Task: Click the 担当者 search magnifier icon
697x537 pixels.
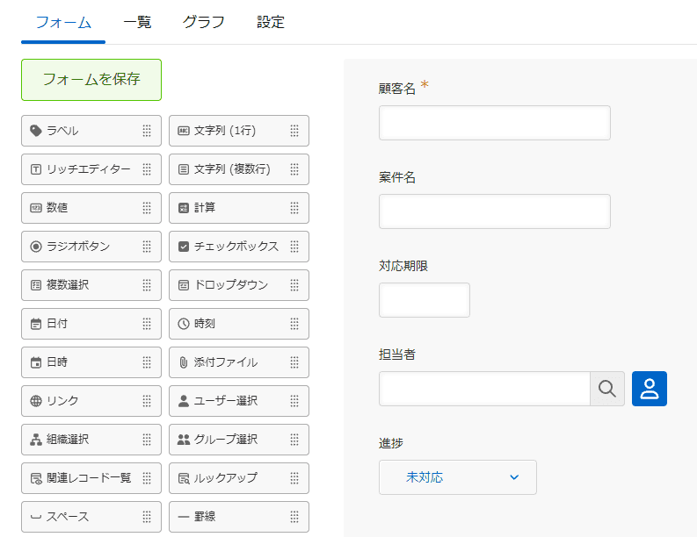Action: pyautogui.click(x=607, y=389)
